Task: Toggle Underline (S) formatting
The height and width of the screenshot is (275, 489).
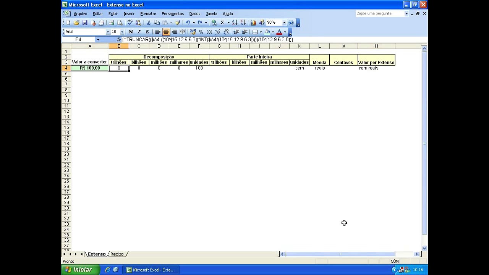Action: [147, 32]
